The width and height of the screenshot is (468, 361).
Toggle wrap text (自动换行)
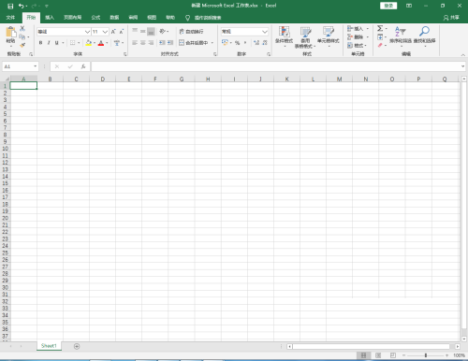click(x=191, y=32)
